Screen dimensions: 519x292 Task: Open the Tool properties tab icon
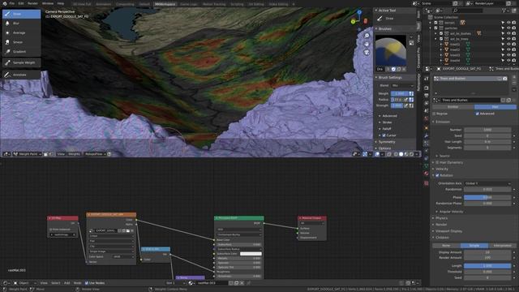tap(427, 79)
